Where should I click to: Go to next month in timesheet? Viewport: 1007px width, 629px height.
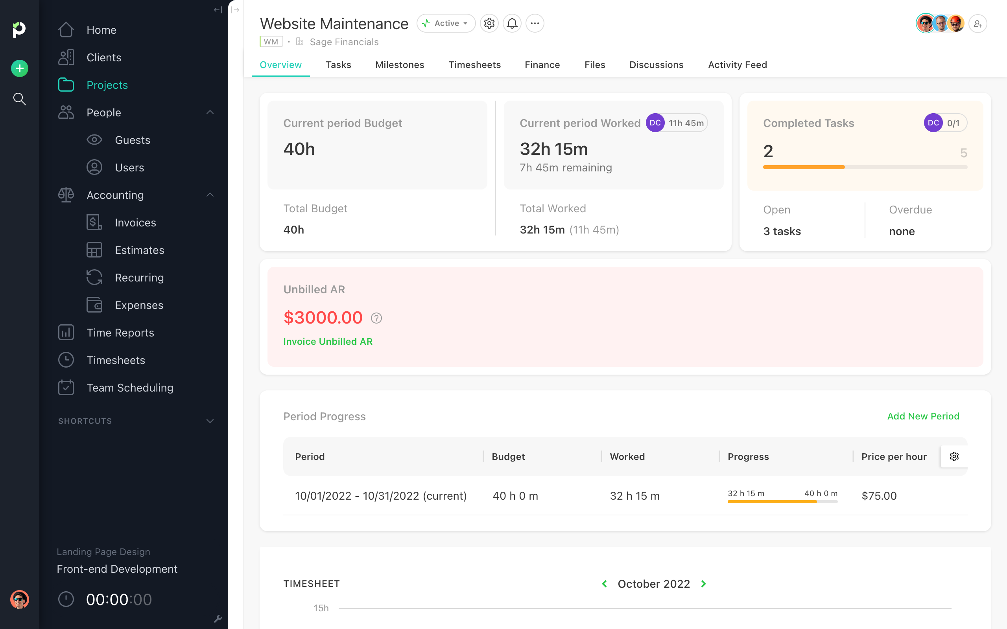pyautogui.click(x=704, y=584)
